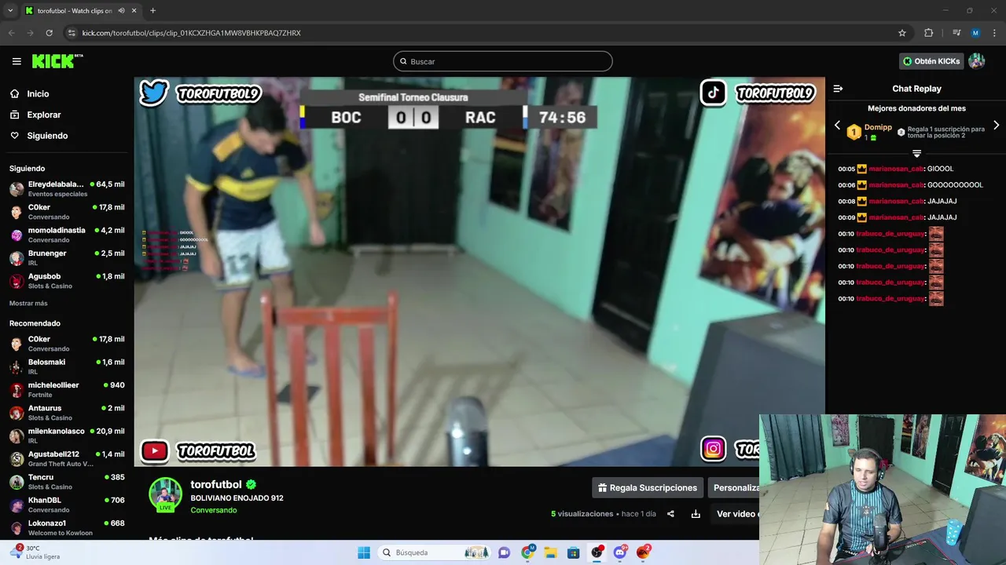
Task: Open momoladinastia channel
Action: tap(67, 235)
